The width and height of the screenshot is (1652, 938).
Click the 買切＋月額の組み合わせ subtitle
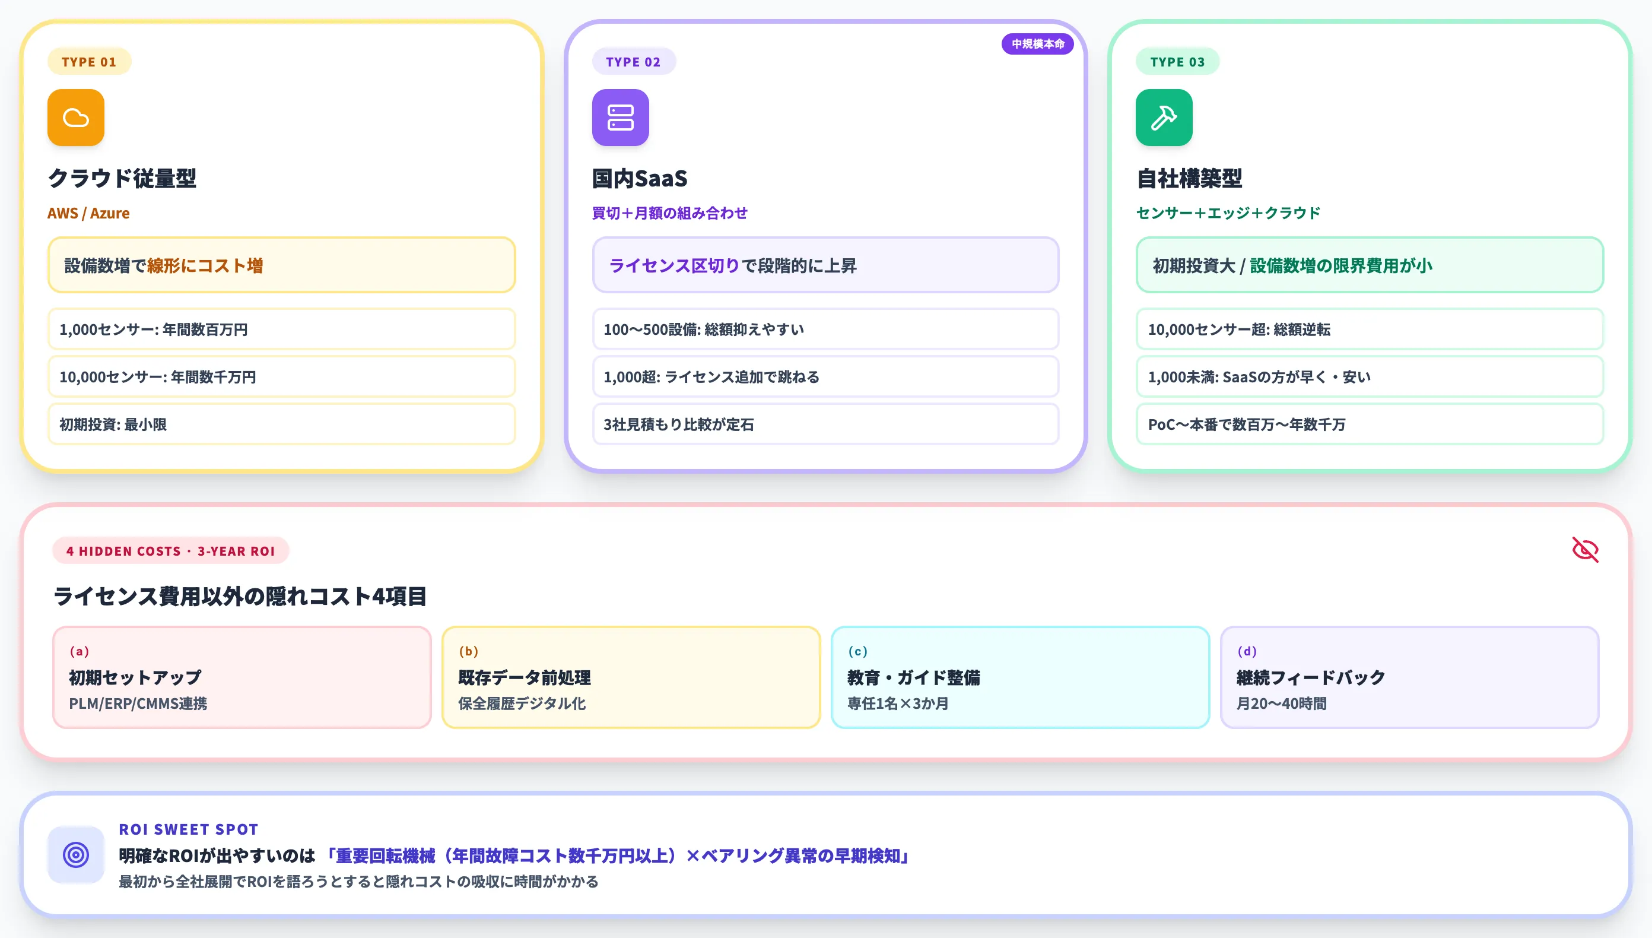[669, 213]
